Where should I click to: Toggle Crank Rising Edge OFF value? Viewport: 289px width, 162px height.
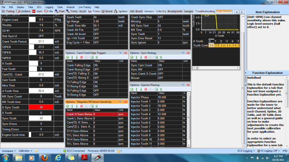click(105, 70)
